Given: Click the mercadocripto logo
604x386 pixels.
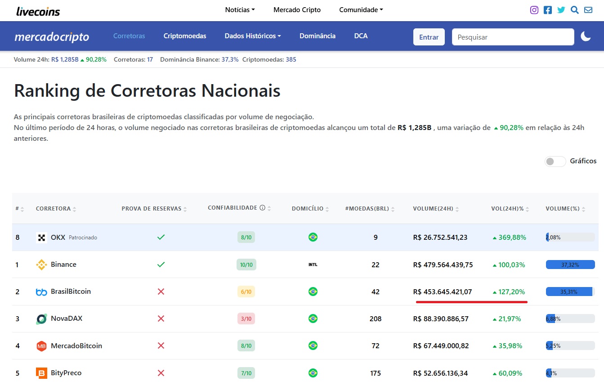Looking at the screenshot, I should [52, 37].
